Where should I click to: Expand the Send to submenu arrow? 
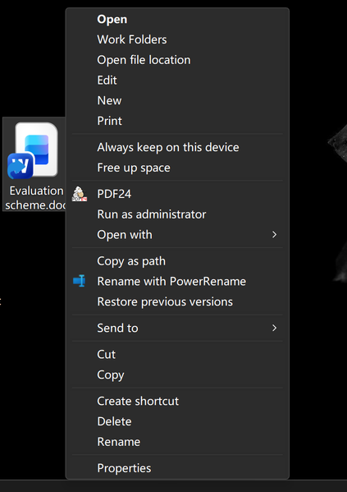(274, 328)
